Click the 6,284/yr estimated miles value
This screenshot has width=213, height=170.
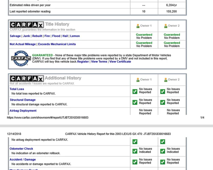pyautogui.click(x=171, y=5)
